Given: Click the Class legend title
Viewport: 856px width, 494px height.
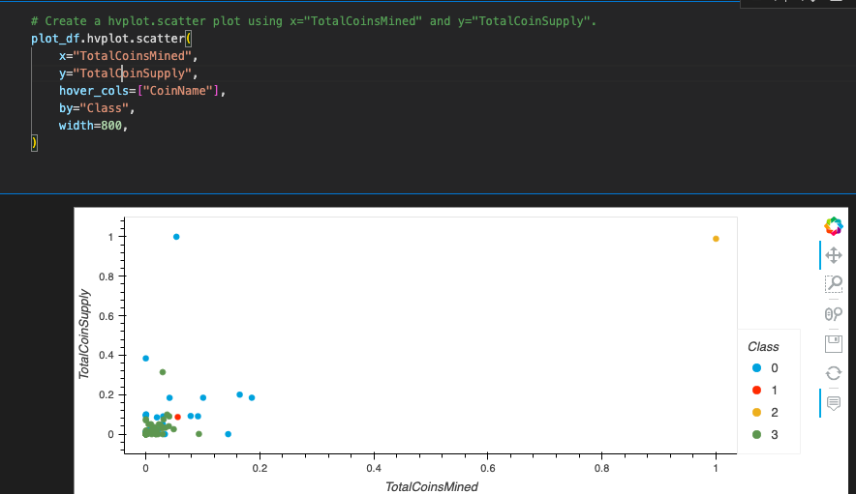Looking at the screenshot, I should tap(763, 347).
